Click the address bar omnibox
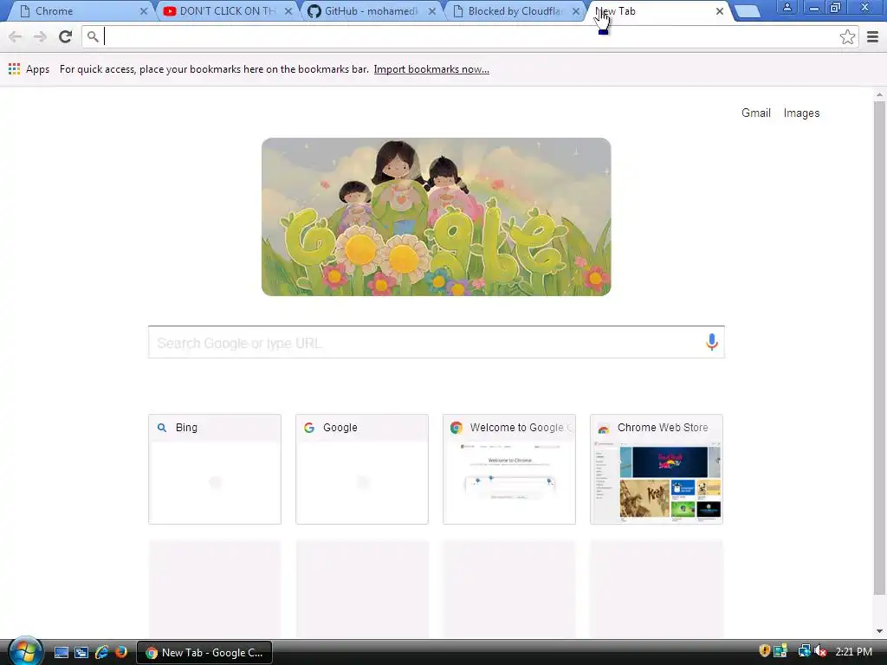Viewport: 887px width, 665px height. pos(470,36)
